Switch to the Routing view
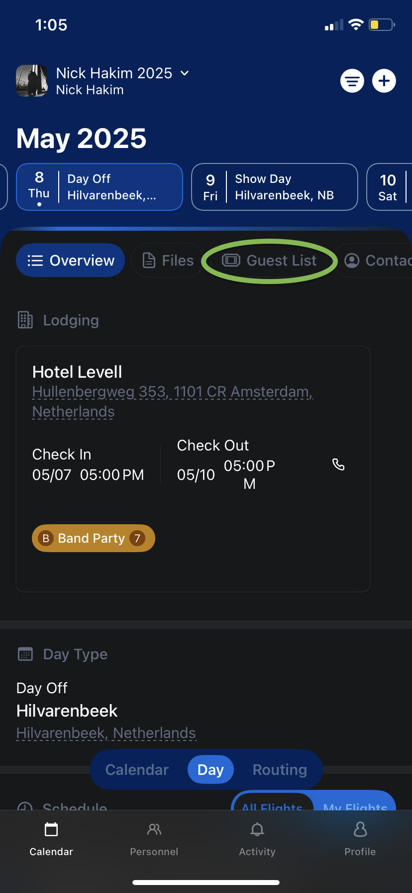Viewport: 412px width, 893px height. click(x=280, y=769)
